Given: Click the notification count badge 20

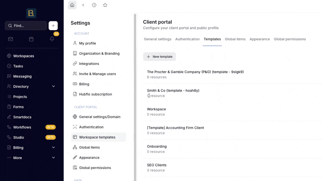Looking at the screenshot, I should coord(56,34).
